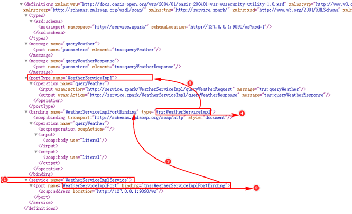The width and height of the screenshot is (352, 214).
Task: Click soap:body use="literal" under output
Action: 75,157
